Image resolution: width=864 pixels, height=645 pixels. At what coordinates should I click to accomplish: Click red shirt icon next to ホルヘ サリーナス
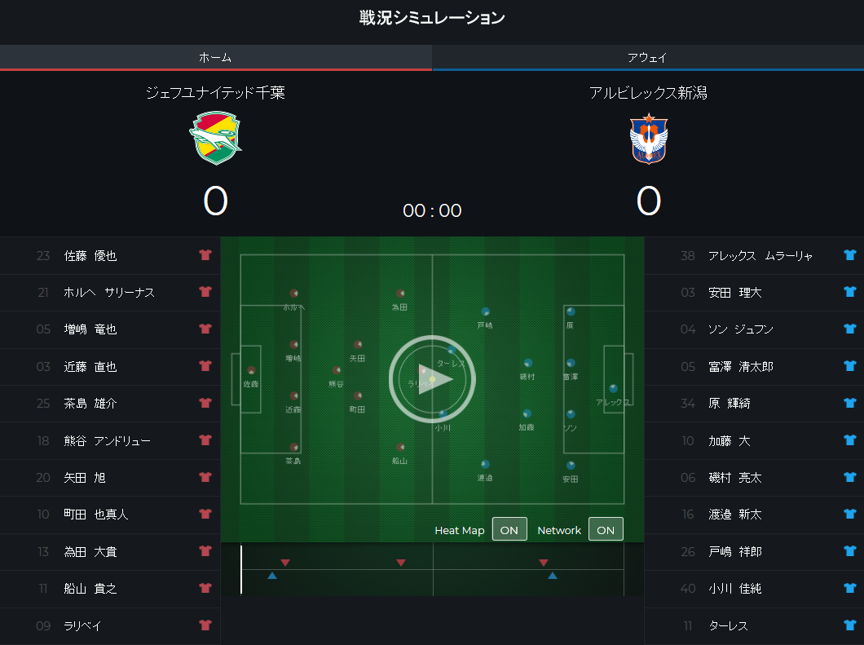tap(205, 292)
